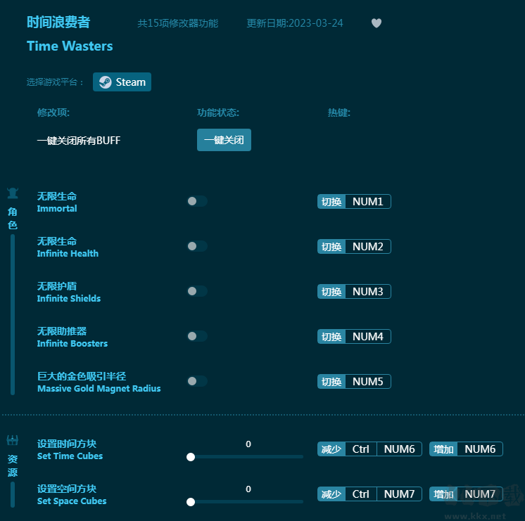Click the NUM1 hotkey for Immortal
This screenshot has width=525, height=521.
367,202
